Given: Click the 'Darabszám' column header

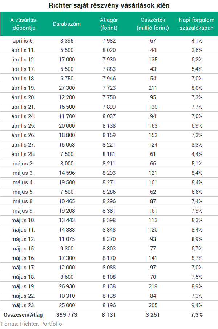Looking at the screenshot, I should click(x=66, y=24).
